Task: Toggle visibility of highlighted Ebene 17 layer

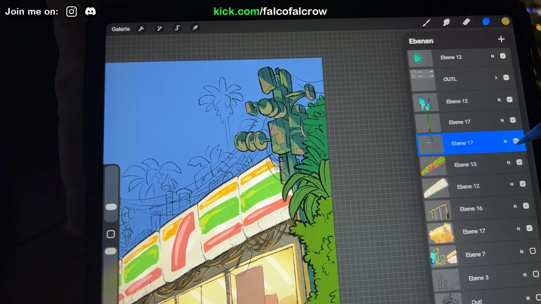Action: 516,141
